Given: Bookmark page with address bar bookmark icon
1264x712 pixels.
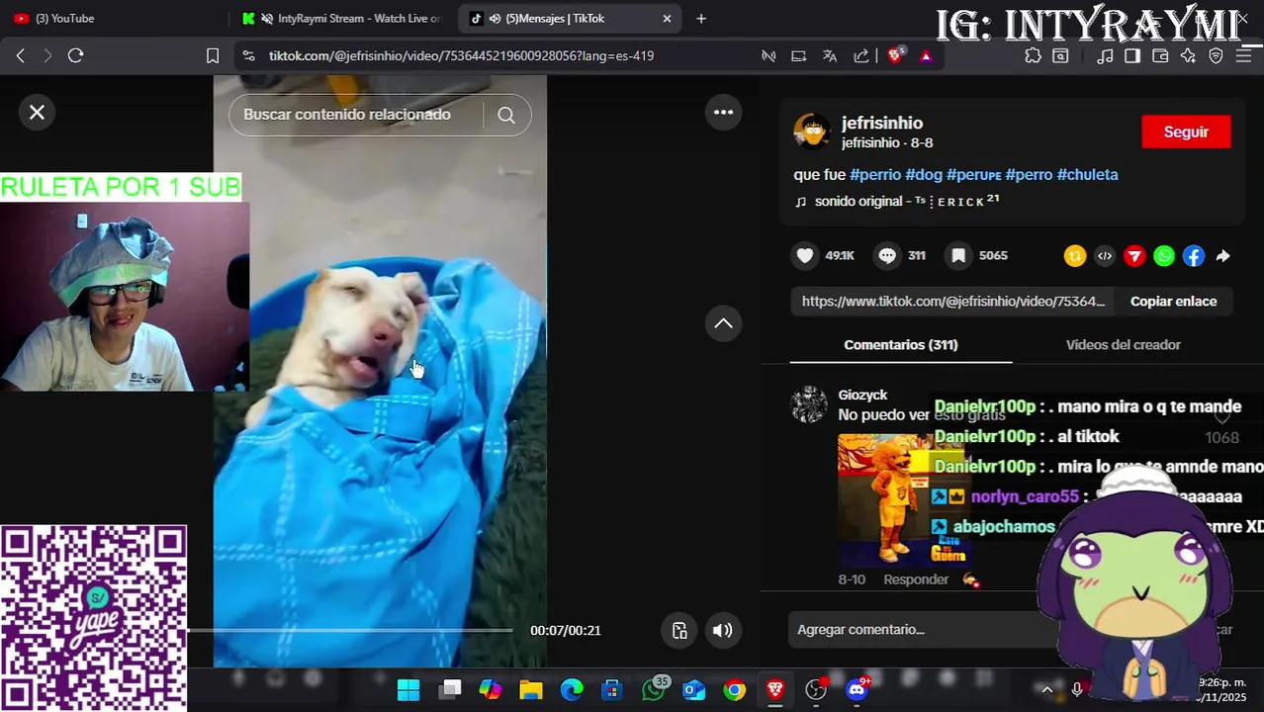Looking at the screenshot, I should coord(212,56).
